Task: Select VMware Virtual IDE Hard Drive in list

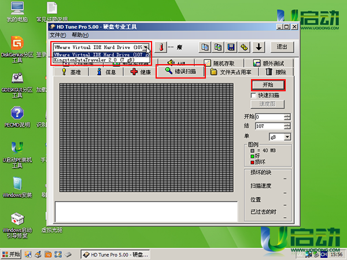Action: pos(102,55)
